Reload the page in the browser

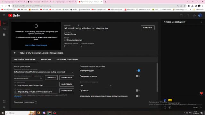pyautogui.click(x=9, y=6)
